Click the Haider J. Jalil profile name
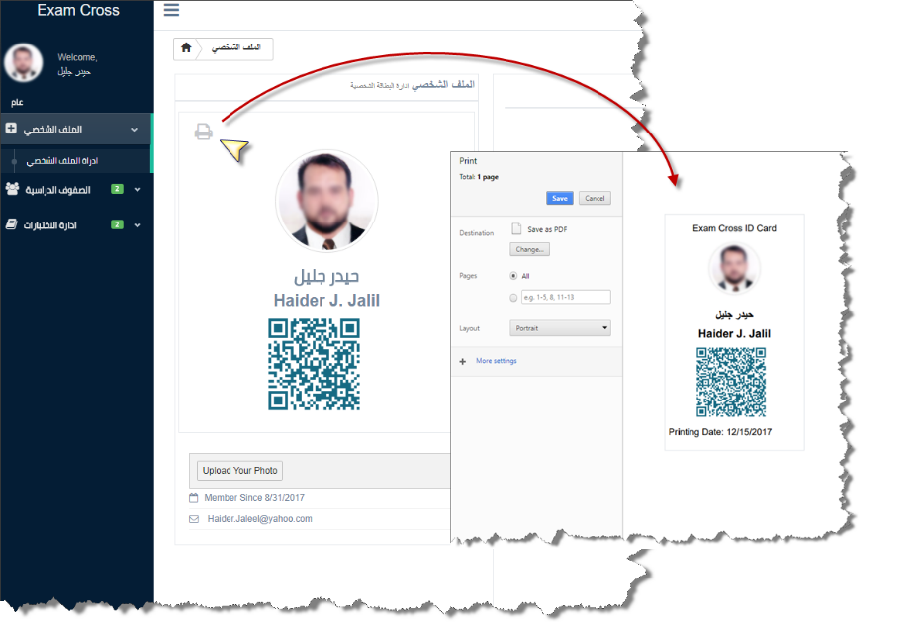This screenshot has height=622, width=920. pyautogui.click(x=326, y=301)
